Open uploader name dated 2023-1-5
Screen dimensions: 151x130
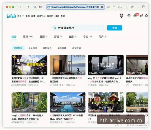[x=58, y=85]
